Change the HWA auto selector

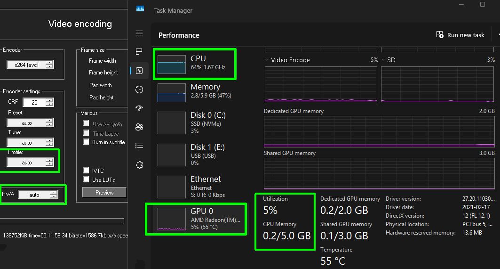coord(38,195)
